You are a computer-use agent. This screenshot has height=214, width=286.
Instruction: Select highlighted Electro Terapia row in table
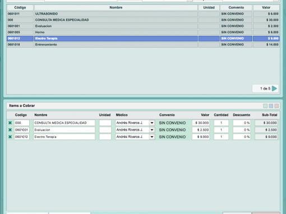(143, 39)
